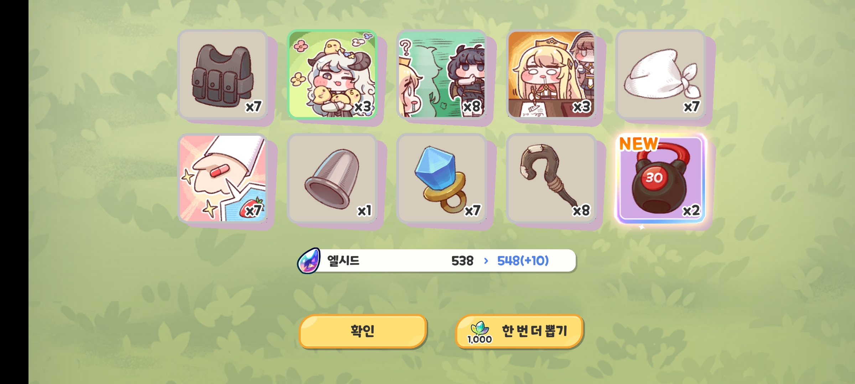Tap the blue gem ring item
This screenshot has height=384, width=855.
coord(442,178)
